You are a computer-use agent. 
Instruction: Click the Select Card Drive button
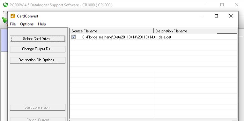click(x=38, y=39)
